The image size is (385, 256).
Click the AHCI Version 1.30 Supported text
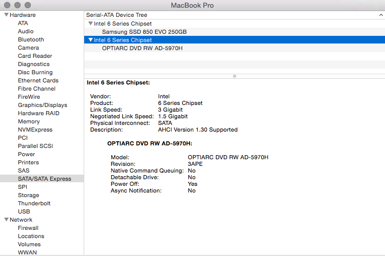(x=198, y=130)
